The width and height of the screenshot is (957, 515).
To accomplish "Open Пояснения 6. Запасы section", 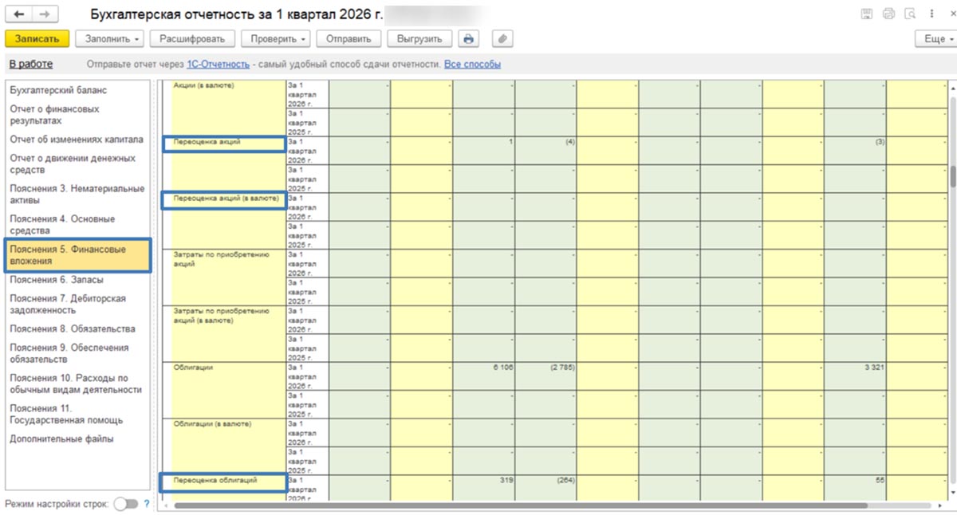I will coord(57,280).
